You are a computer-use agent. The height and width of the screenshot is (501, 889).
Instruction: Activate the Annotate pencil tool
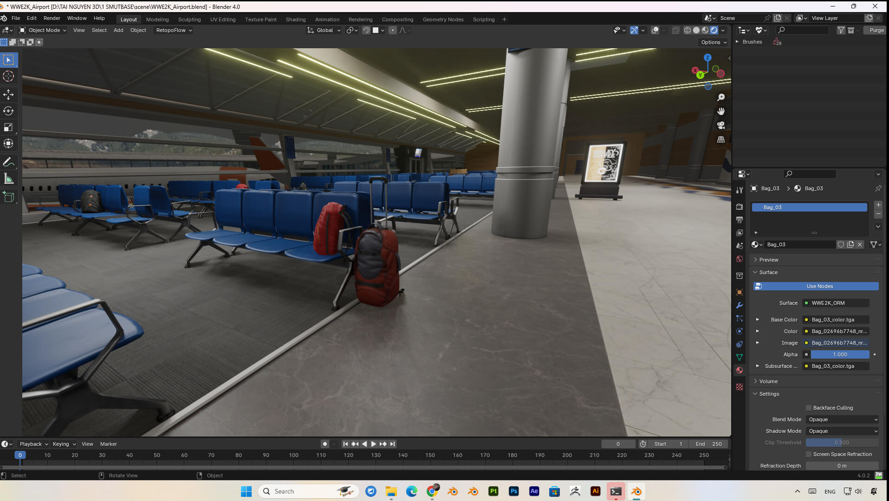(8, 162)
